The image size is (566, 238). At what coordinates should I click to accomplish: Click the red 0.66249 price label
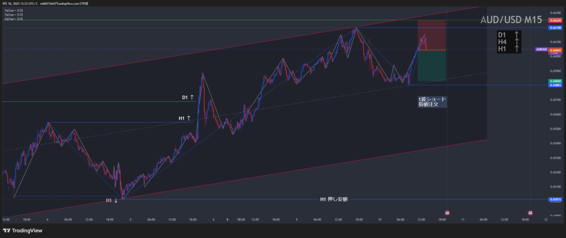[x=555, y=20]
